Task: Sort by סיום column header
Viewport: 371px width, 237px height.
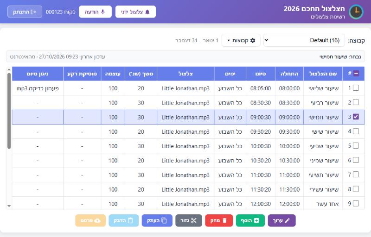Action: [x=261, y=74]
